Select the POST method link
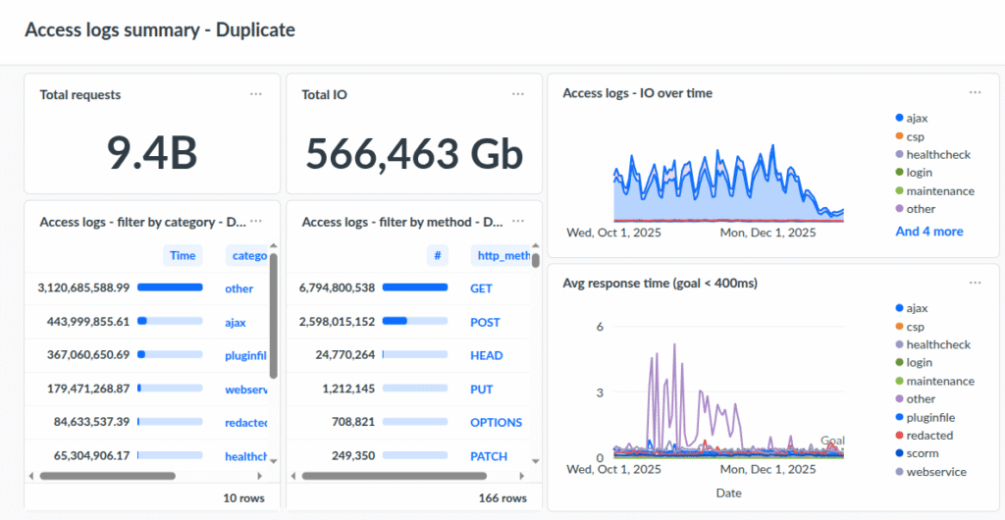This screenshot has height=520, width=1005. click(x=485, y=322)
